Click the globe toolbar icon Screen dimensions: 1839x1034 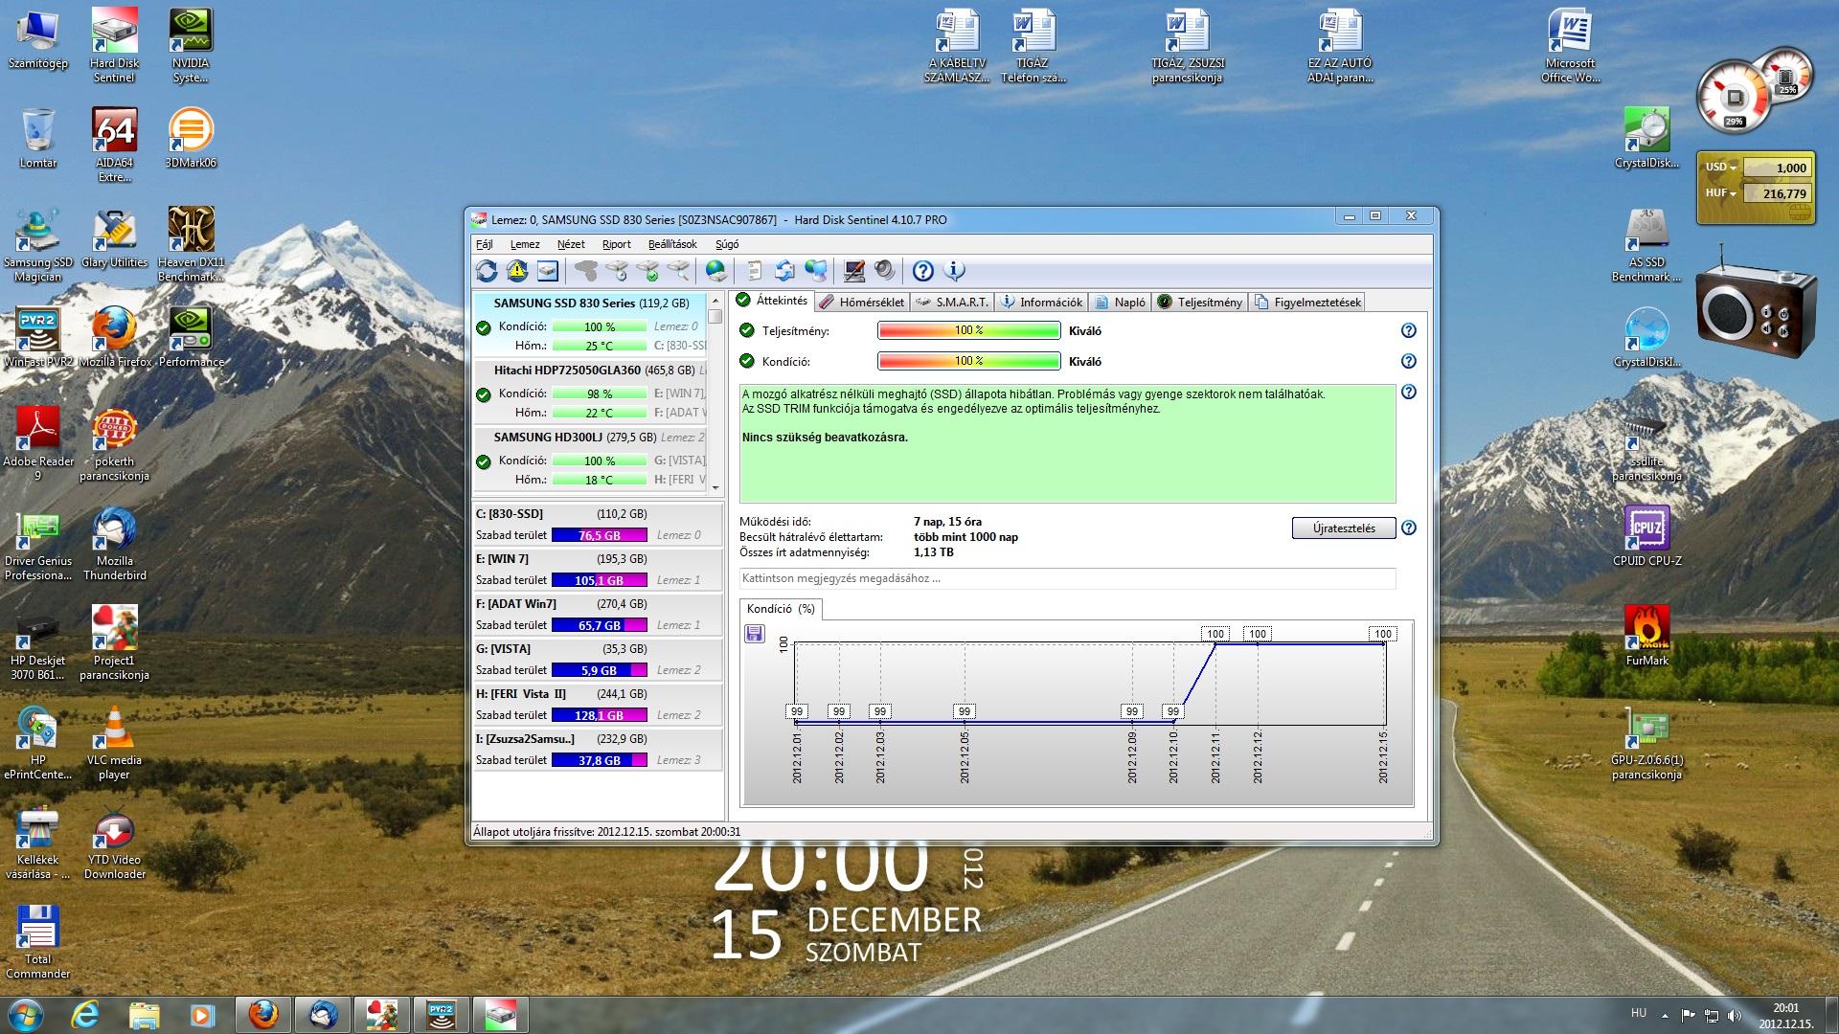click(x=715, y=271)
